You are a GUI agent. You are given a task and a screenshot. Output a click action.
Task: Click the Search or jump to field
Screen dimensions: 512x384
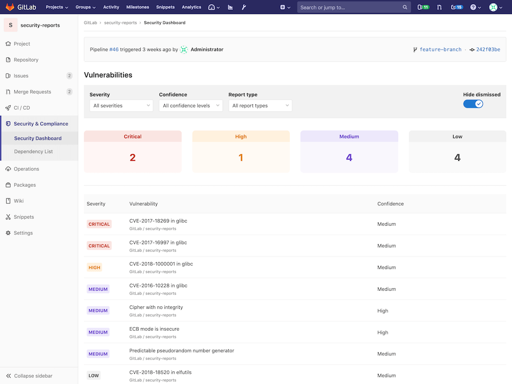[x=353, y=7]
